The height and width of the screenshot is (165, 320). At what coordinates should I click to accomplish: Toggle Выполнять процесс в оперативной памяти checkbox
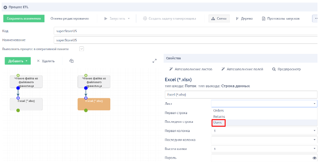[81, 49]
